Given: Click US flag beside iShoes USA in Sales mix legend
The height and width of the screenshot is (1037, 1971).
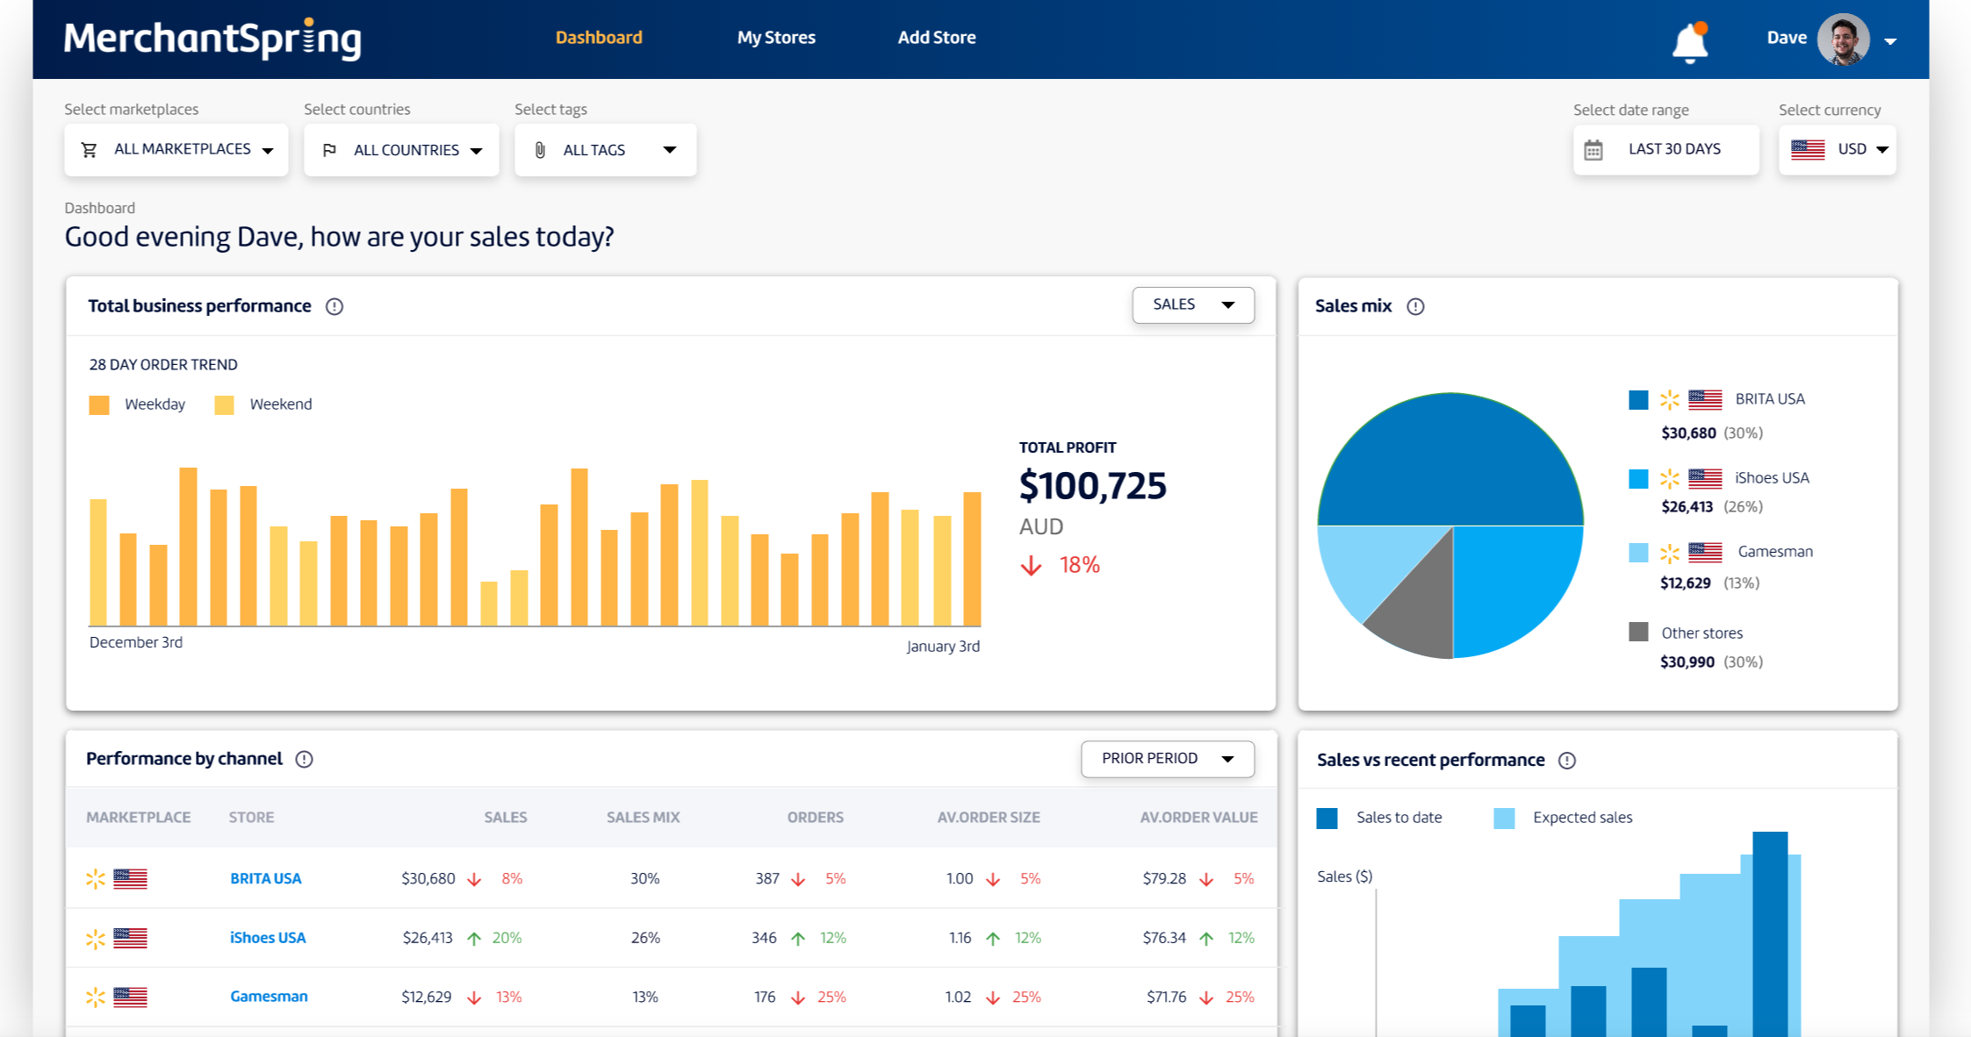Looking at the screenshot, I should [1705, 479].
